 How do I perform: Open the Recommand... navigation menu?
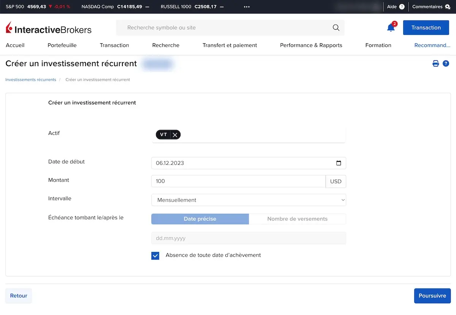click(432, 45)
